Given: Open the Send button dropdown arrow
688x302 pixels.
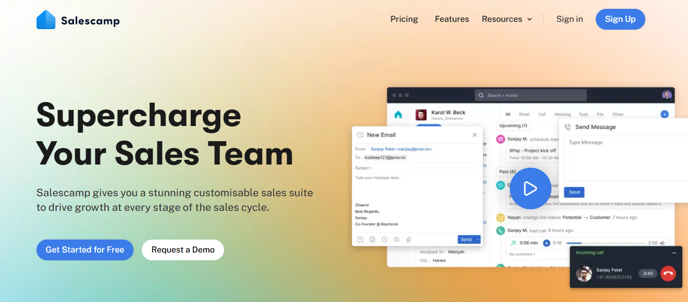Looking at the screenshot, I should click(478, 240).
